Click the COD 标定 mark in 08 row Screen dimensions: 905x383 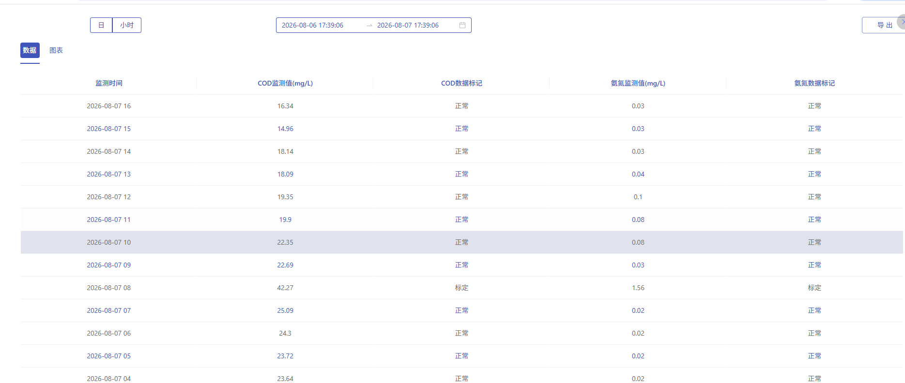point(461,288)
